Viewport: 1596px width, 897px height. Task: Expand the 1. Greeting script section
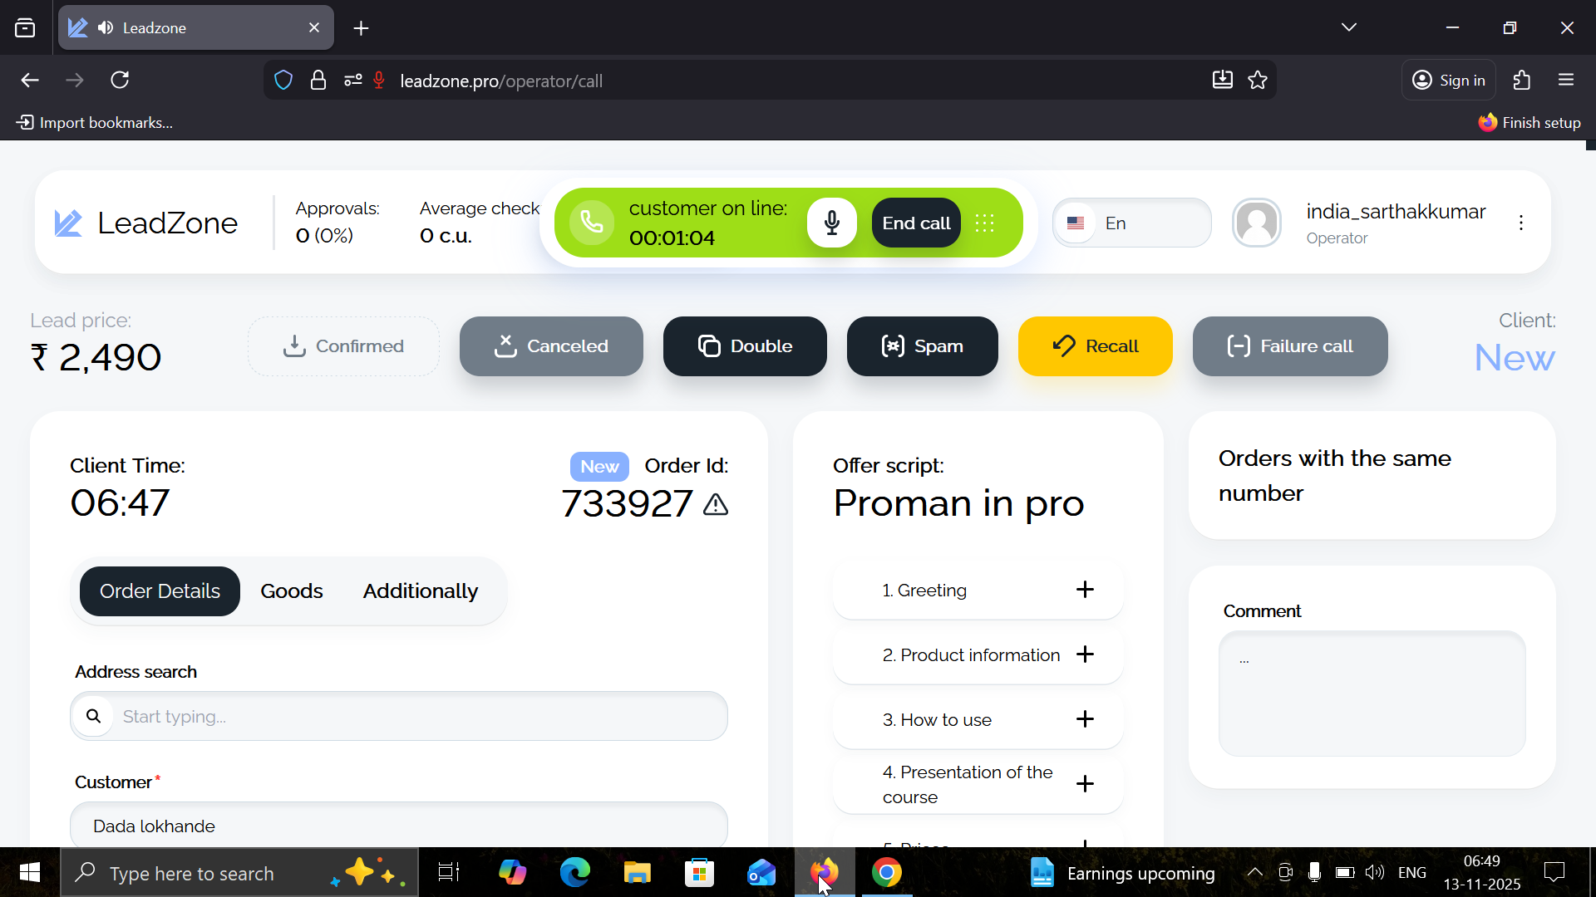(1085, 590)
